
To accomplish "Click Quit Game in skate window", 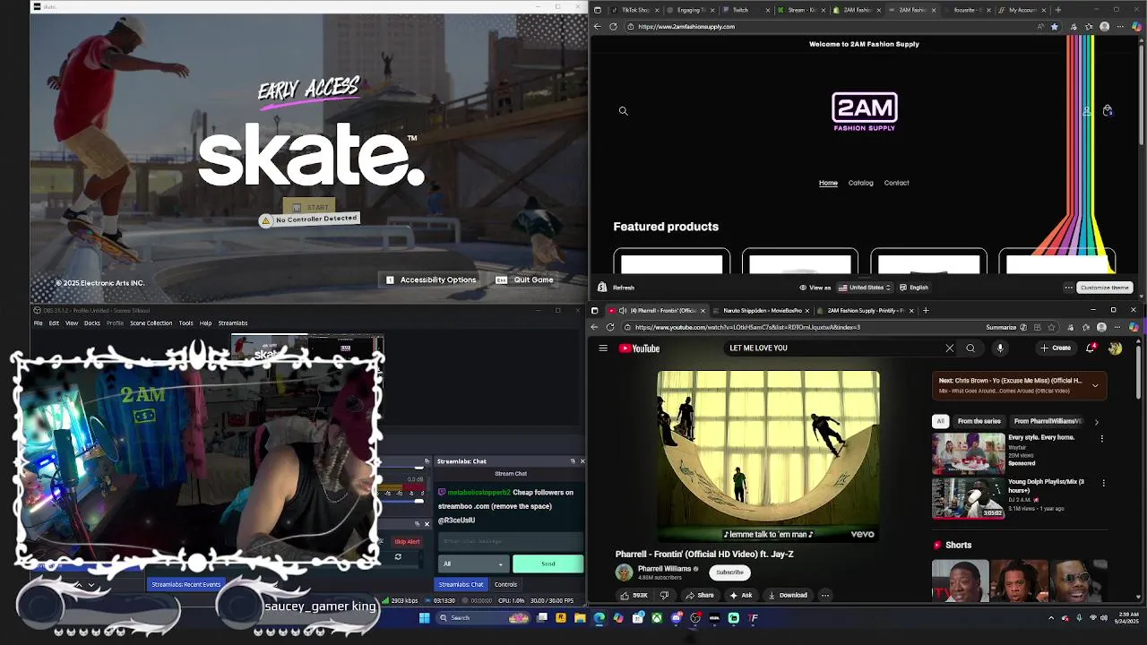I will pyautogui.click(x=525, y=280).
